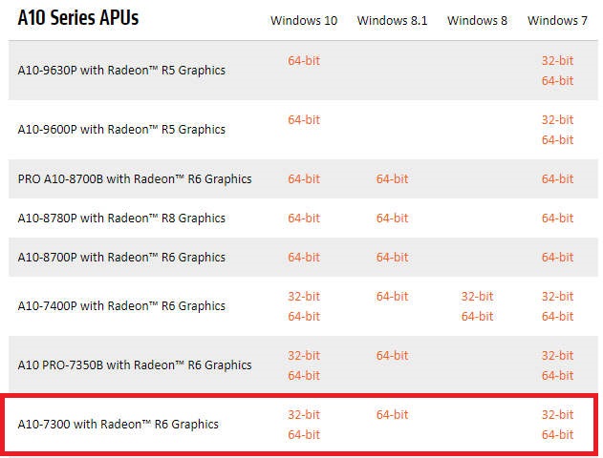Open Windows 7 64-bit driver for A10-9600P

point(557,139)
